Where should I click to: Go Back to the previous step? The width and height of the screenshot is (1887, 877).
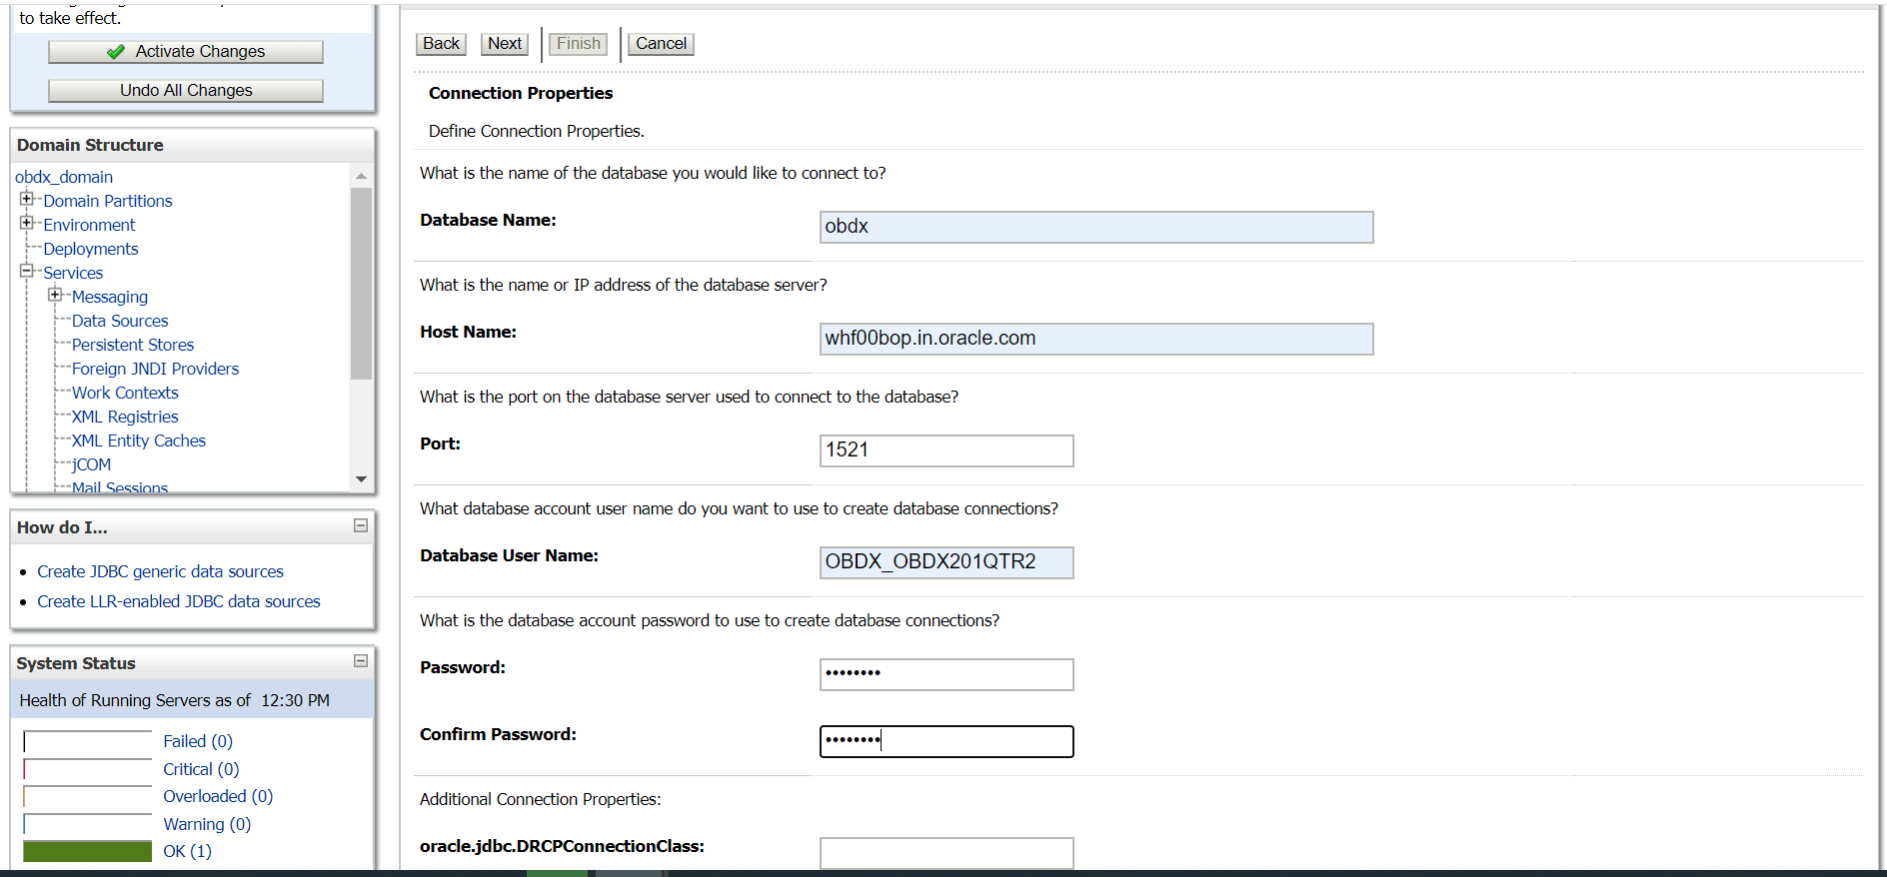click(441, 44)
